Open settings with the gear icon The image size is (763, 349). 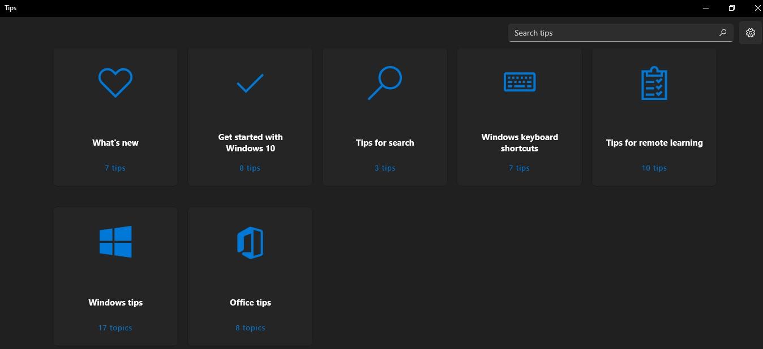pyautogui.click(x=751, y=33)
